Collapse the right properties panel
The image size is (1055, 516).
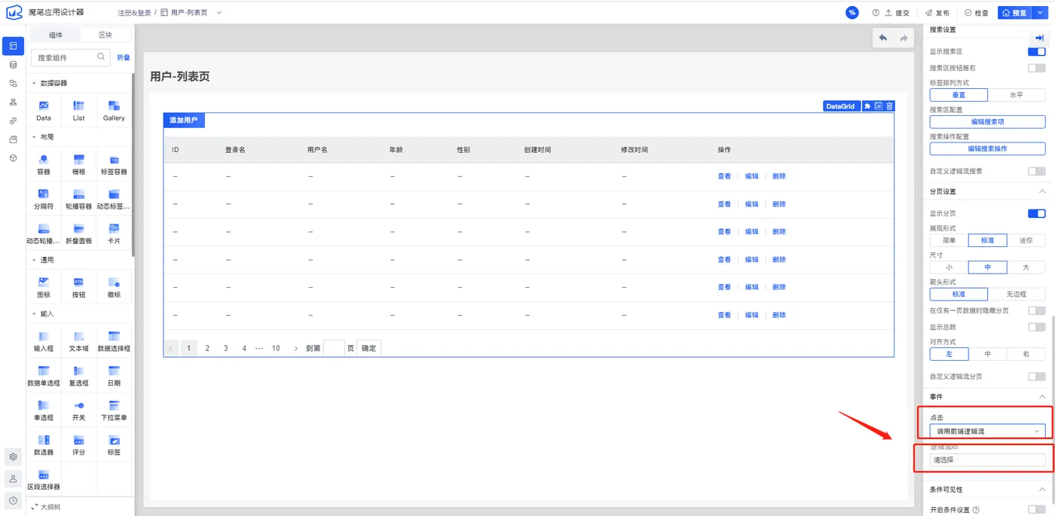tap(1039, 38)
